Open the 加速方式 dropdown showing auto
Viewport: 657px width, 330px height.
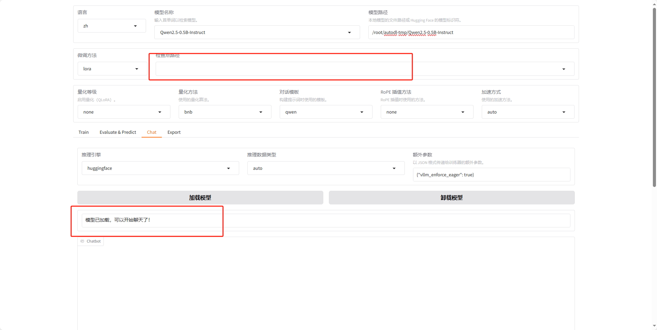pos(528,112)
